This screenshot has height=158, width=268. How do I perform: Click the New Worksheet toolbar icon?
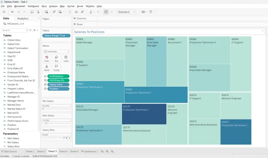tap(46, 12)
